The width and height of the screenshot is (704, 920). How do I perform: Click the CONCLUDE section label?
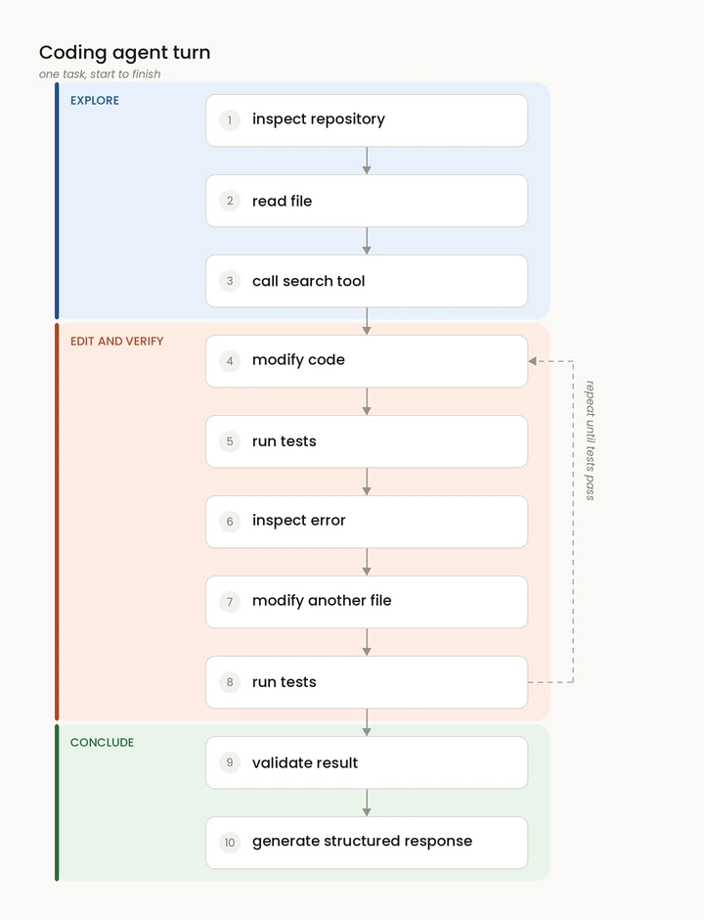pyautogui.click(x=102, y=742)
